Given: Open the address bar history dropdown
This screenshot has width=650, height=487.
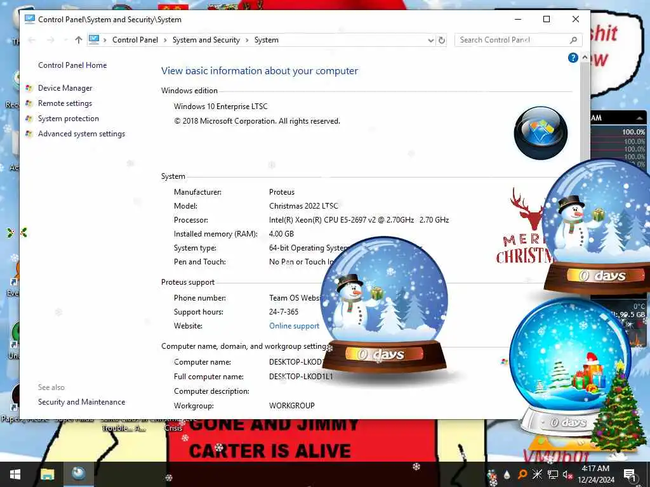Looking at the screenshot, I should (431, 40).
